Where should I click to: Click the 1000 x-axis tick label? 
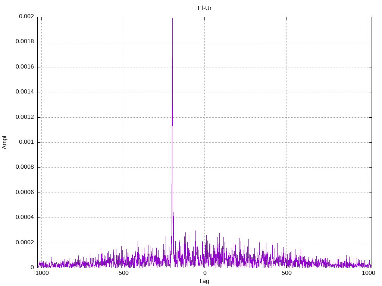368,273
